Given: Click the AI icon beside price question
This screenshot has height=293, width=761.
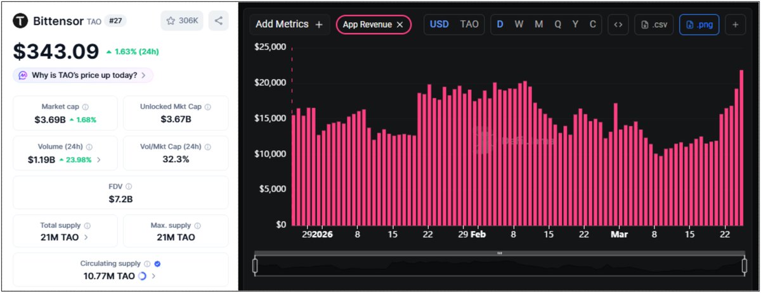Looking at the screenshot, I should click(x=23, y=75).
